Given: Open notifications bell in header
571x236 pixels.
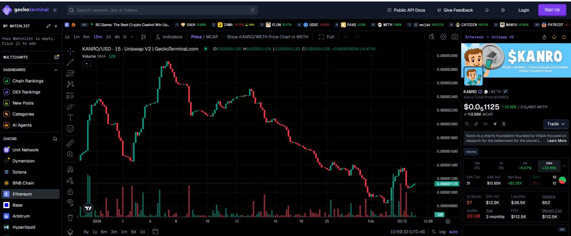Looking at the screenshot, I should [x=487, y=10].
